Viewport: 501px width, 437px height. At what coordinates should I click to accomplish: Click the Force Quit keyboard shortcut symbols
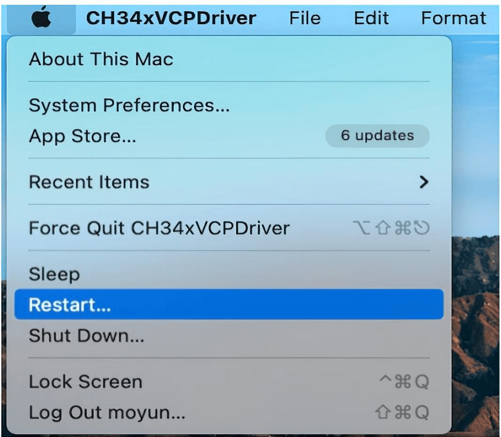click(x=391, y=228)
